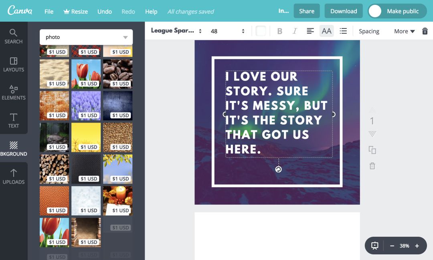433x260 pixels.
Task: Click the Share button
Action: (x=307, y=11)
